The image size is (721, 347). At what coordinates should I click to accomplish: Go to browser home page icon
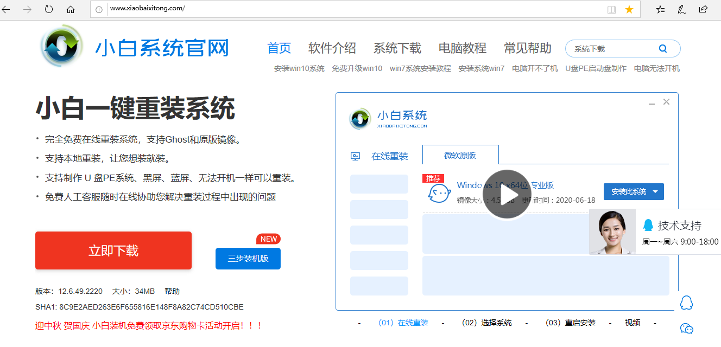pos(71,9)
